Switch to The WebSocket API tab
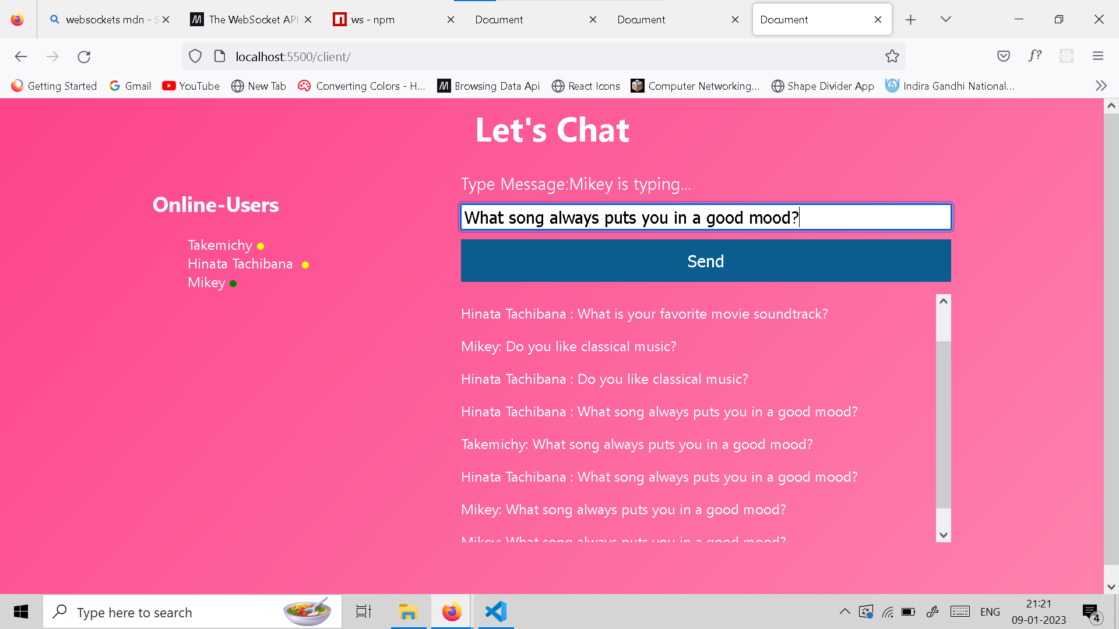The height and width of the screenshot is (629, 1119). click(251, 20)
